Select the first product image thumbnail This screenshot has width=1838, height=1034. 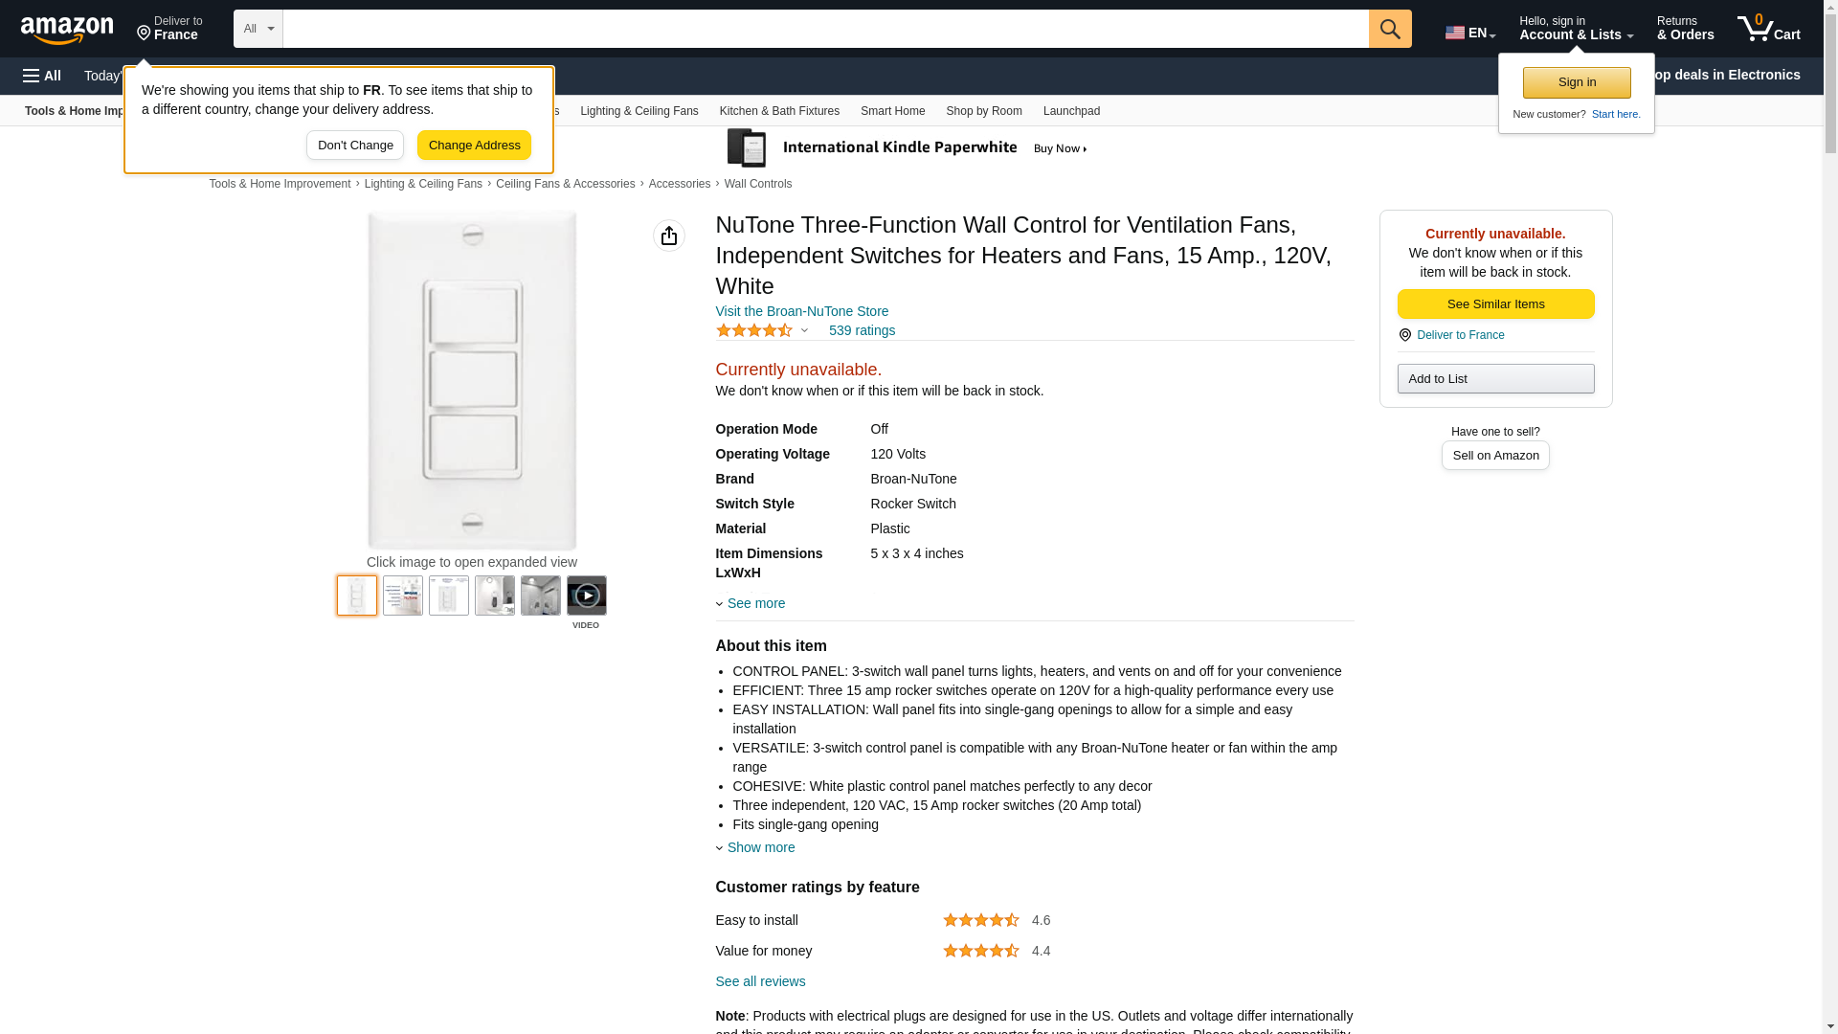click(357, 596)
